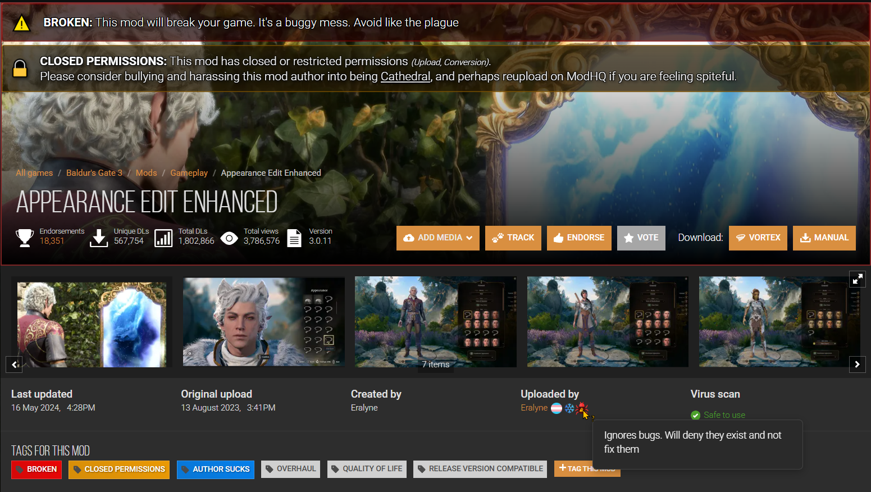Click the 'BROKEN:' warning banner text

coord(68,22)
